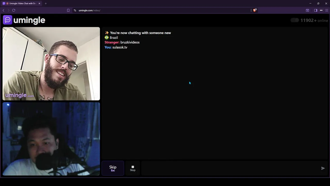Open a new tab with plus icon

tap(46, 3)
